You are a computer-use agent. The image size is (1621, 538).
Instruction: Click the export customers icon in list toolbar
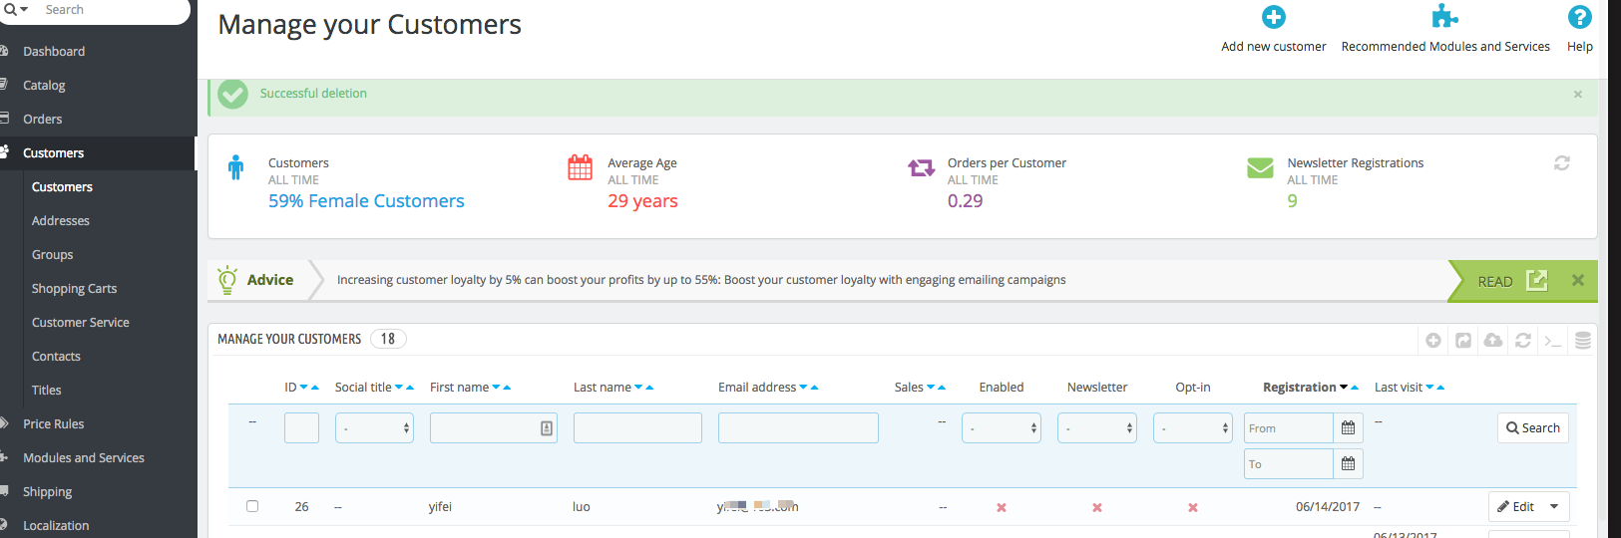tap(1463, 341)
